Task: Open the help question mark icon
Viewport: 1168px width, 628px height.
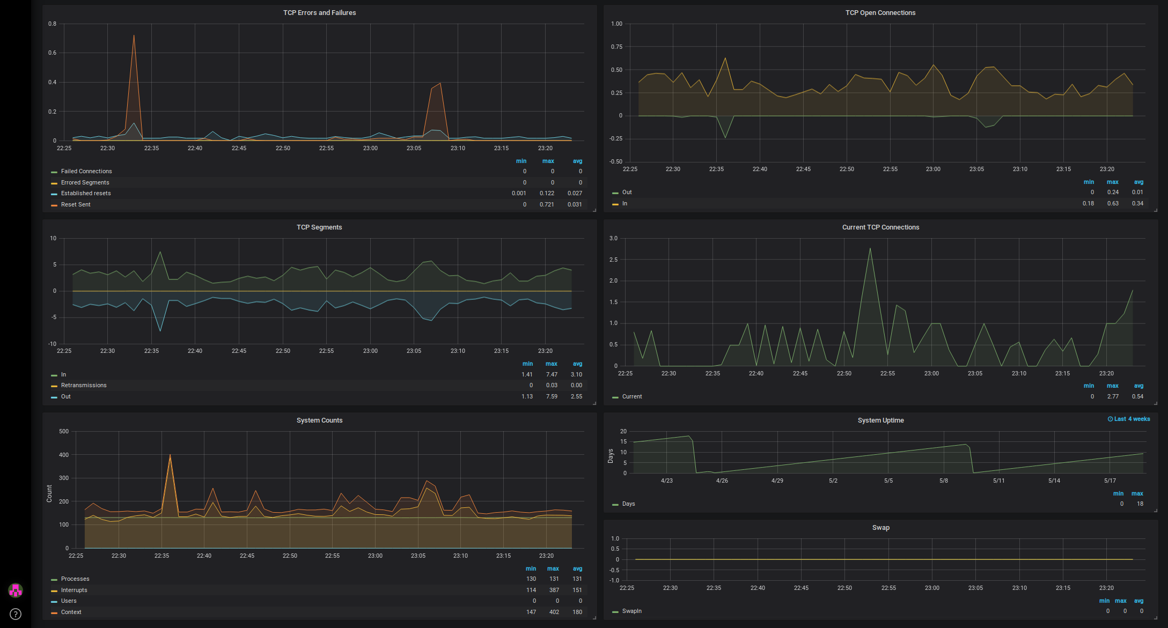Action: pyautogui.click(x=16, y=614)
